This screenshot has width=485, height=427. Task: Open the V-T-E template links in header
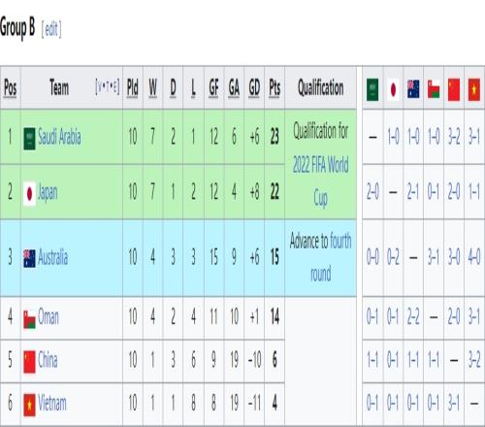108,87
